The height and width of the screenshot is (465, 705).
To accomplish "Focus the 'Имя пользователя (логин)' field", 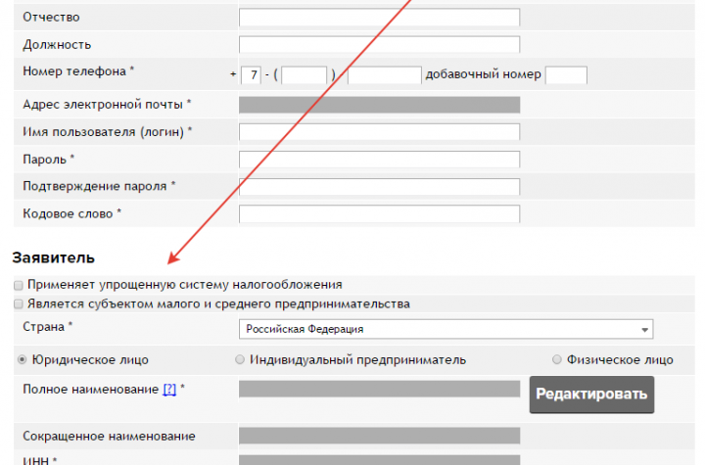I will point(379,132).
